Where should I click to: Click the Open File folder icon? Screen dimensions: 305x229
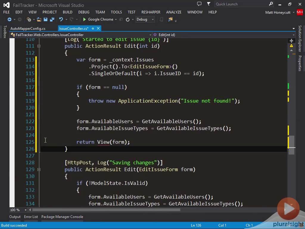click(39, 19)
